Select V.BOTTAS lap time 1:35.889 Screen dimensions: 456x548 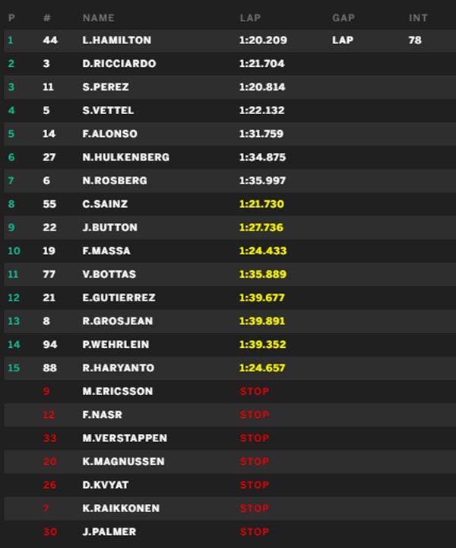[x=263, y=274]
